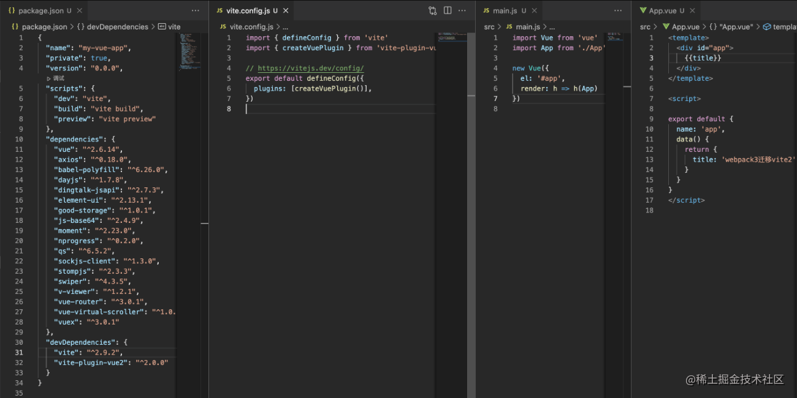
Task: Click "preview": "vite preview" script line
Action: pos(105,119)
